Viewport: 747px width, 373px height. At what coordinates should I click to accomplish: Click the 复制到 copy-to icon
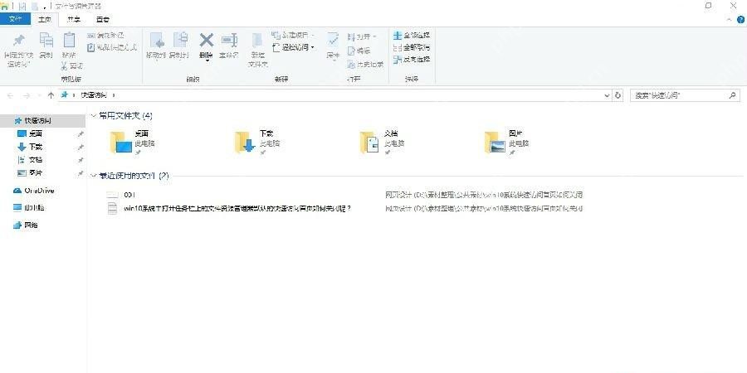[180, 40]
